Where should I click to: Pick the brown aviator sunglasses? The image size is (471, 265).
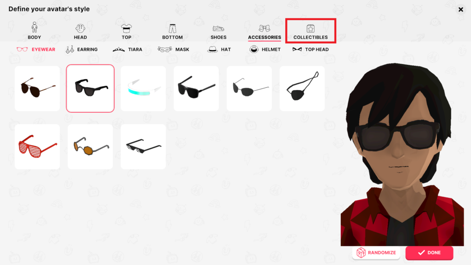37,89
